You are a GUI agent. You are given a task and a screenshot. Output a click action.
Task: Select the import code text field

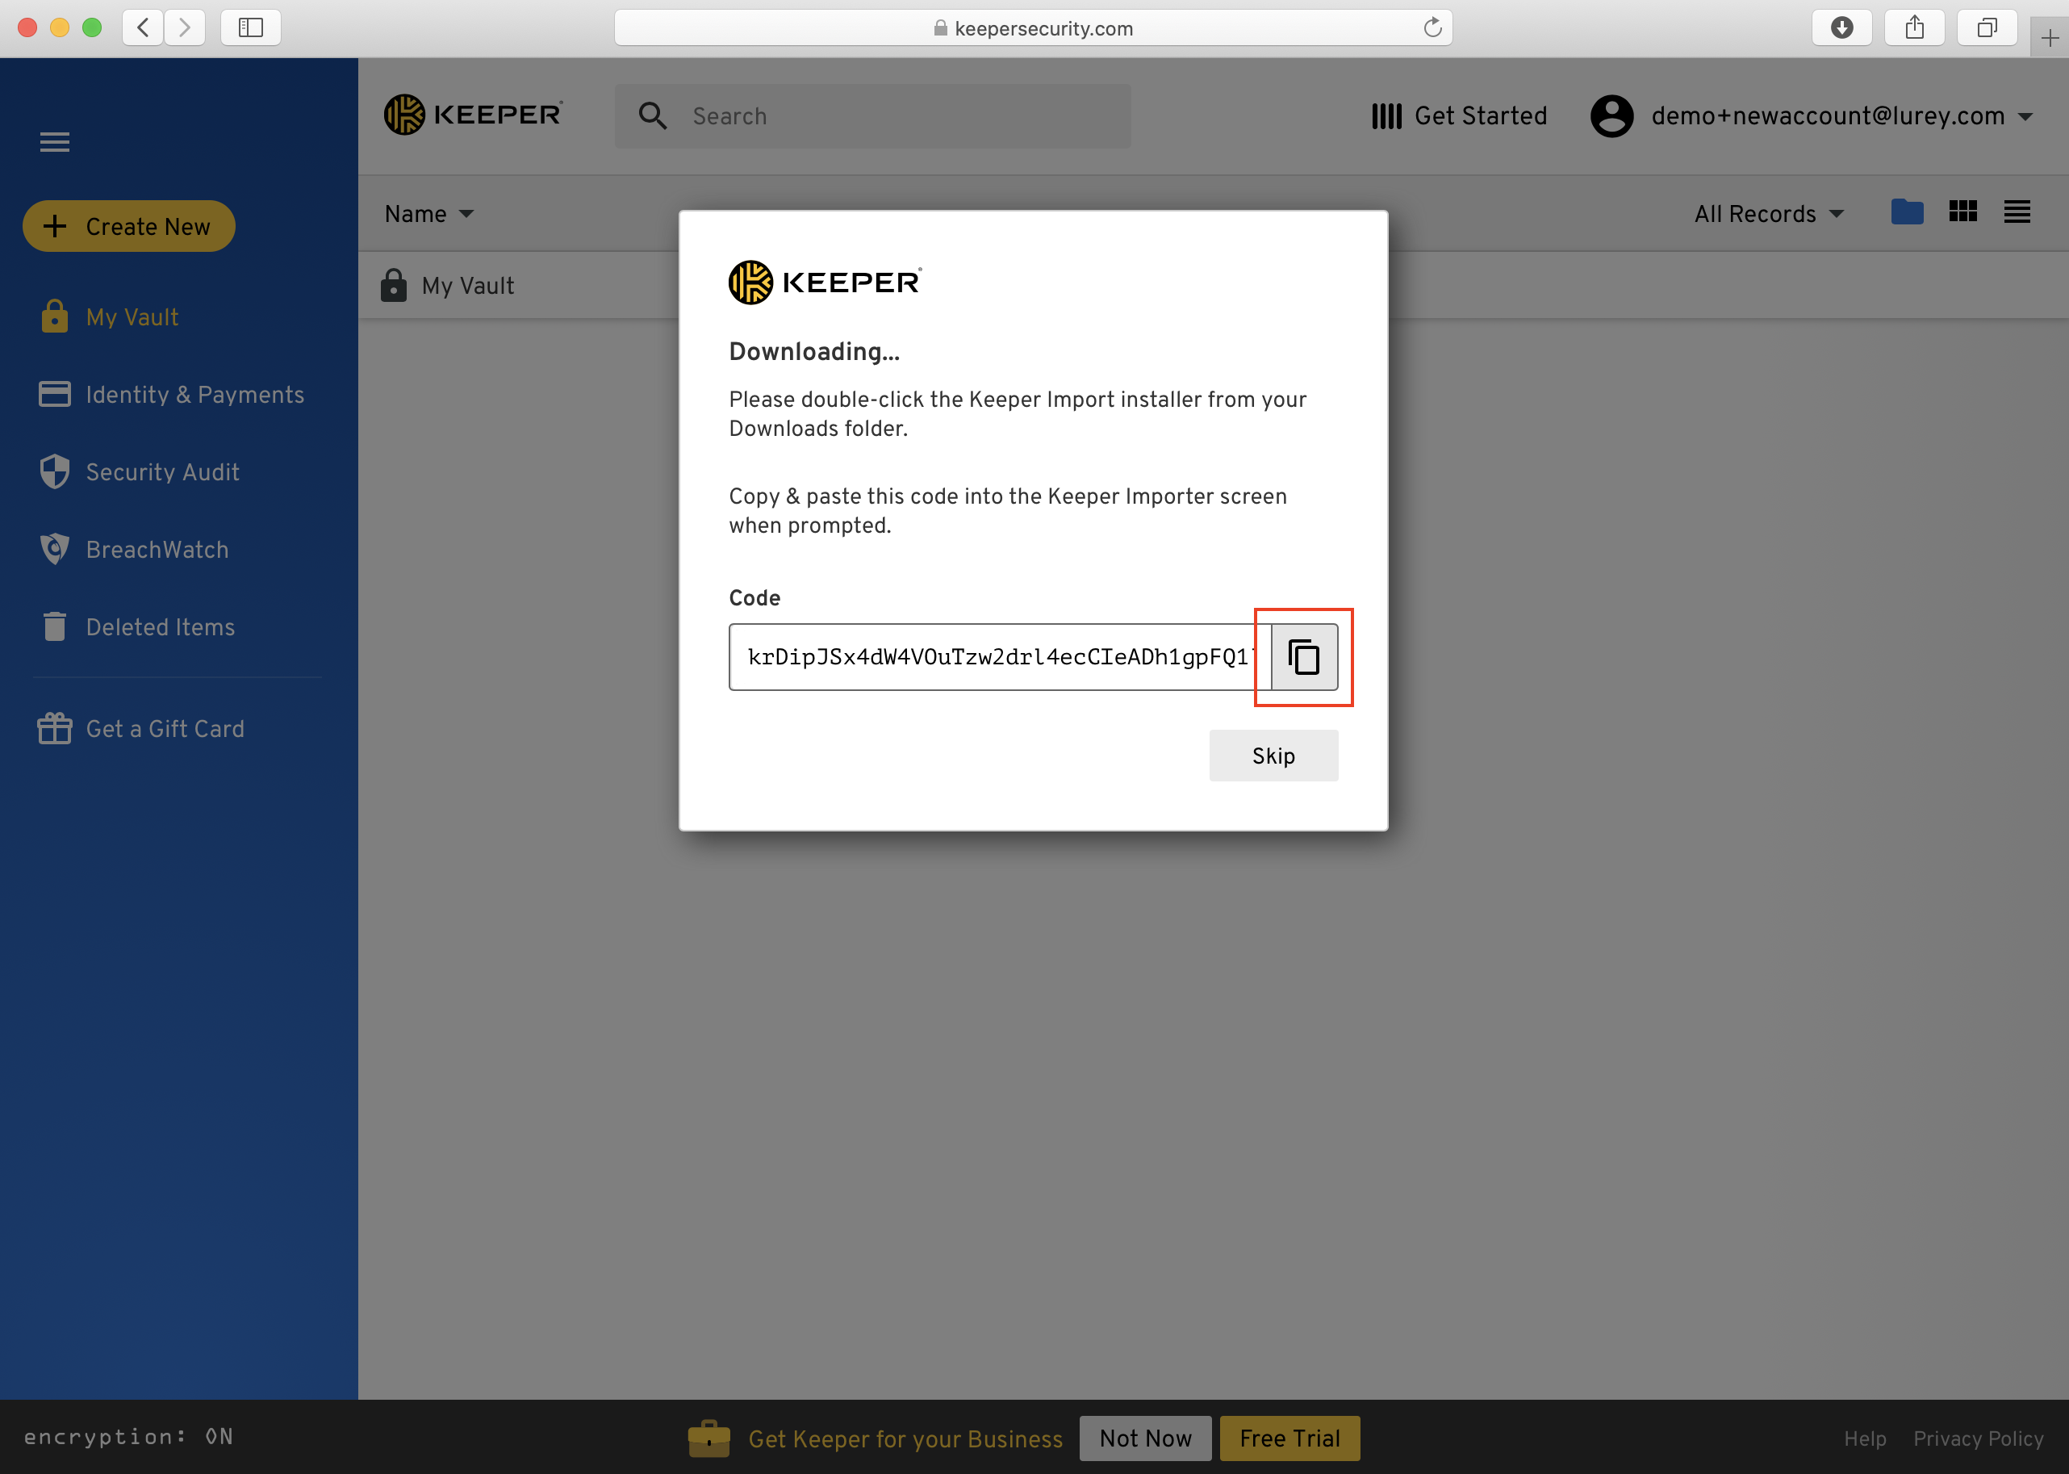coord(1000,657)
